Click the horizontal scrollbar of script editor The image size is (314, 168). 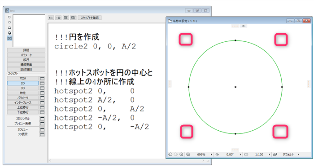127,160
